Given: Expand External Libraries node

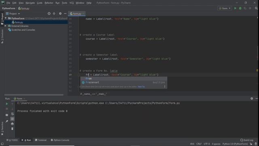Looking at the screenshot, I should pos(5,26).
